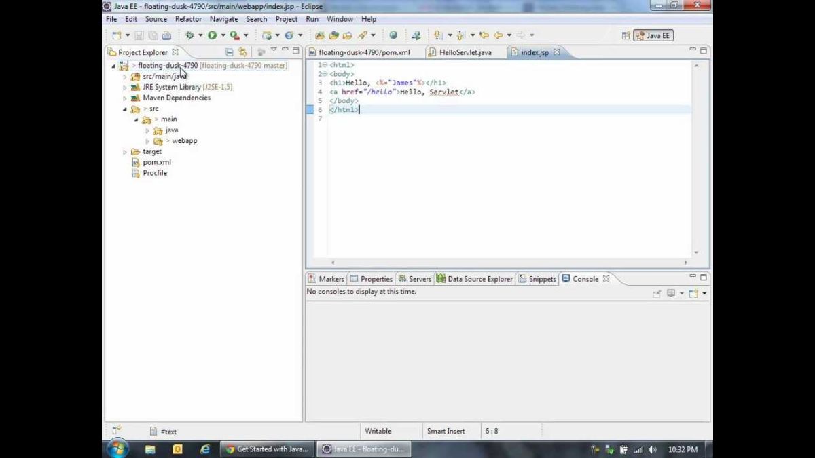Viewport: 815px width, 458px height.
Task: Maximize the Project Explorer view
Action: (x=295, y=51)
